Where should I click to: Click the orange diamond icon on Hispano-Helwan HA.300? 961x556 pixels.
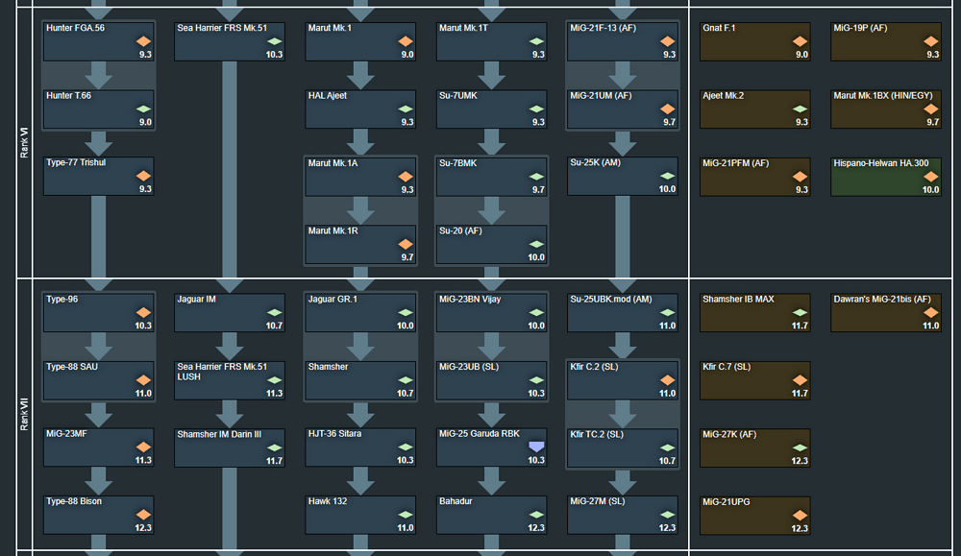pyautogui.click(x=931, y=177)
